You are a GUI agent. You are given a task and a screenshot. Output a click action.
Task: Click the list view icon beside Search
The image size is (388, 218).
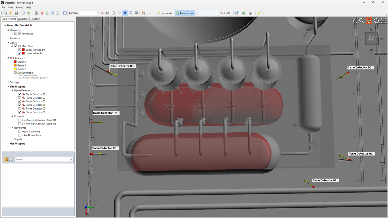(6, 159)
